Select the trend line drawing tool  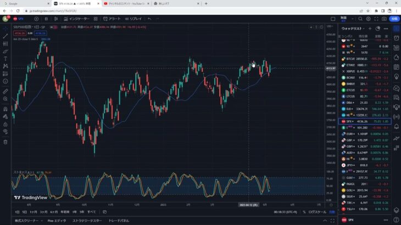(x=5, y=36)
